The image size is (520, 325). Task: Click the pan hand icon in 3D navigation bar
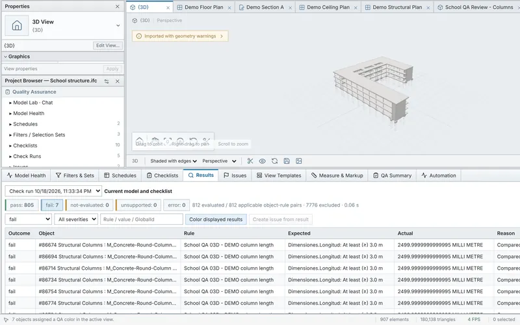[x=155, y=140]
